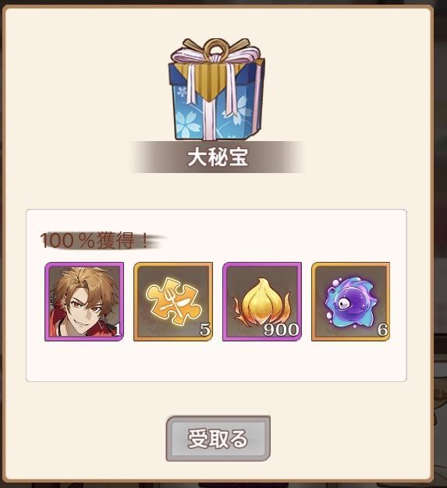Select the brown-haired character portrait reward
The width and height of the screenshot is (447, 488).
pos(84,302)
